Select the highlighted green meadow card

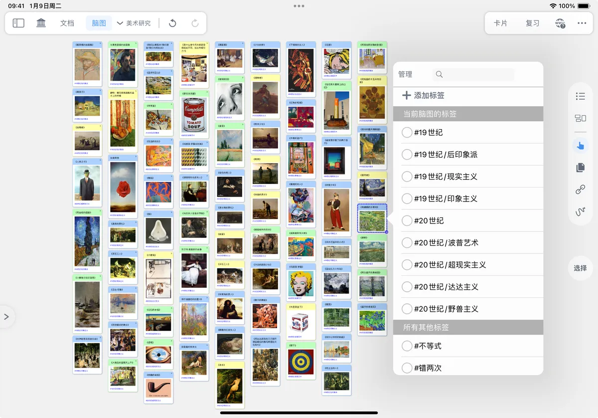[372, 218]
